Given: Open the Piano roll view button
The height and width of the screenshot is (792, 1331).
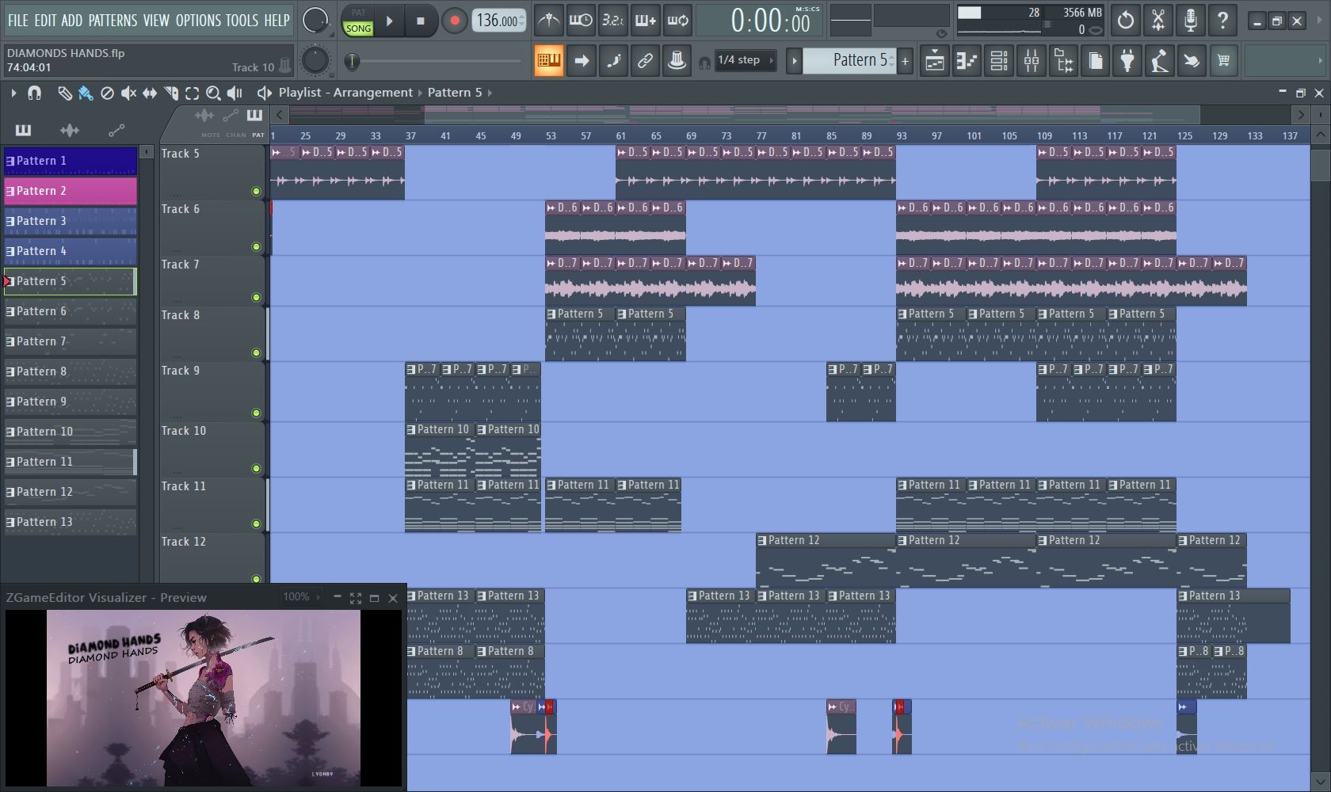Looking at the screenshot, I should 967,60.
